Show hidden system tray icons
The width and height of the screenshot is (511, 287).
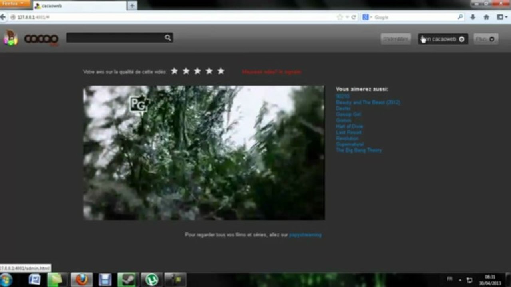pos(460,280)
